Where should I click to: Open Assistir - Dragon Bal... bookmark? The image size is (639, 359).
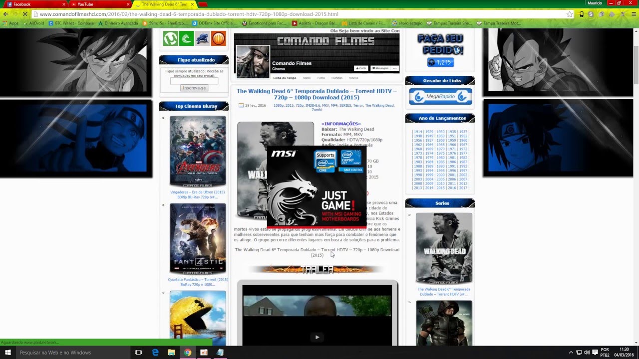click(x=315, y=23)
